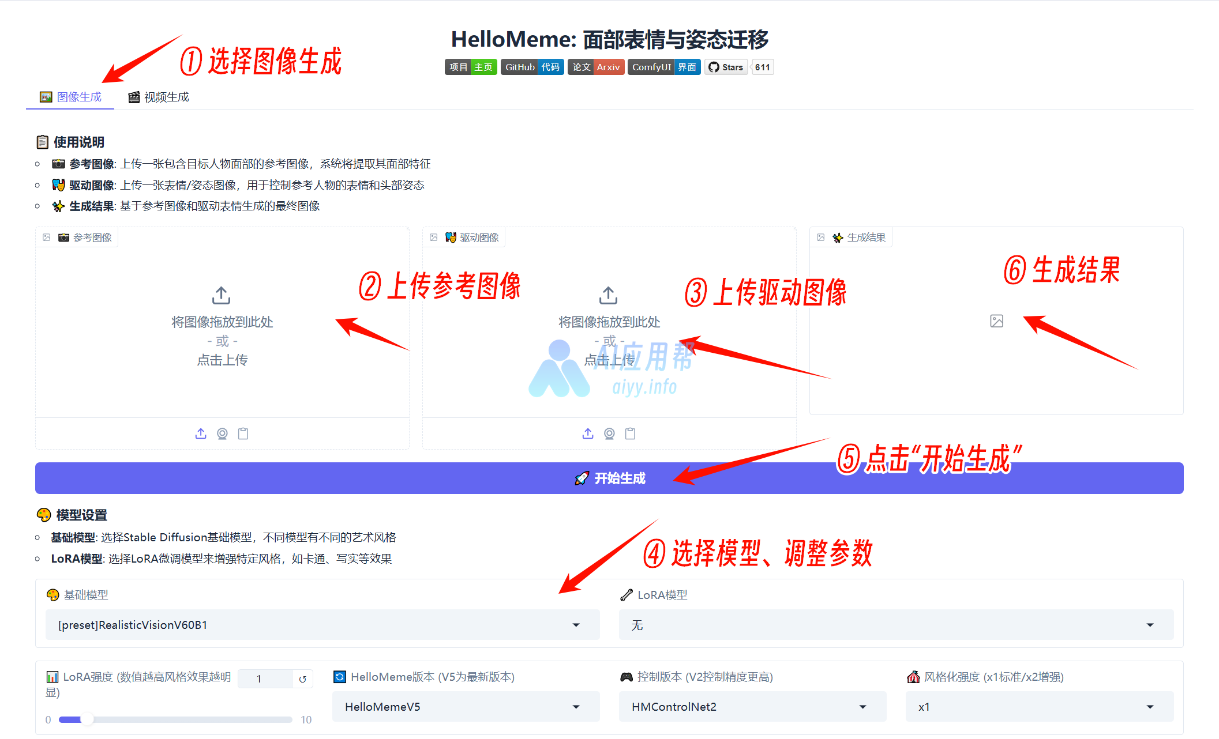Image resolution: width=1219 pixels, height=739 pixels.
Task: Open the ComfyUI 界面 badge link
Action: [x=664, y=67]
